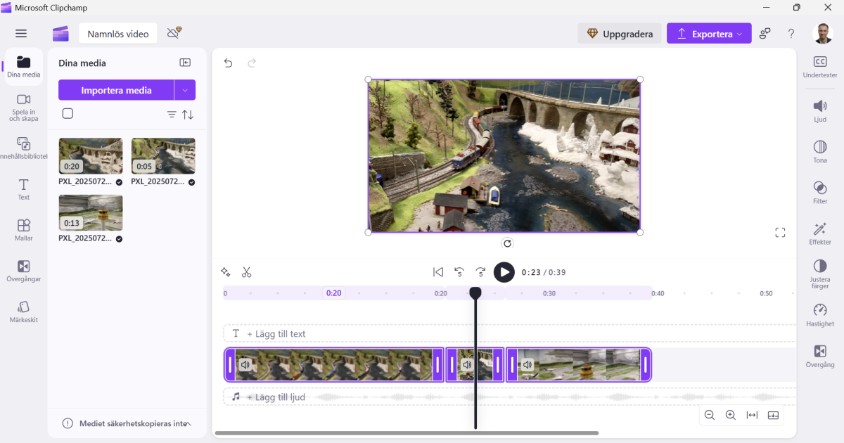Select all media with the checkbox
Image resolution: width=844 pixels, height=443 pixels.
pyautogui.click(x=68, y=113)
